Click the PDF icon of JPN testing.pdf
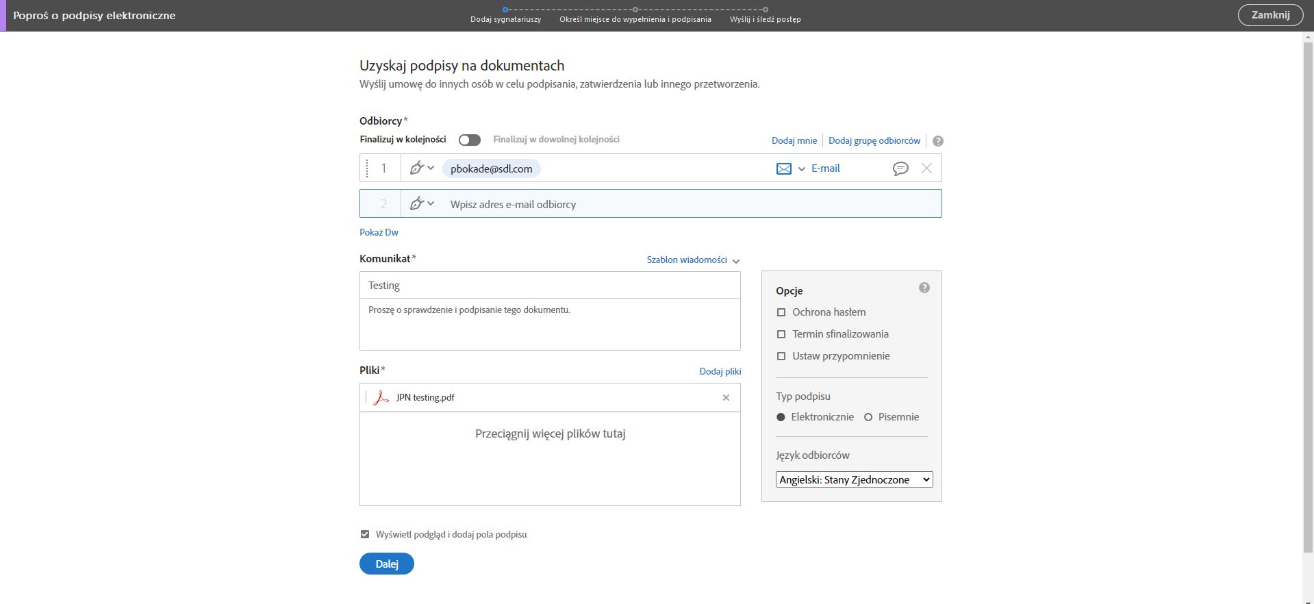This screenshot has height=604, width=1314. pyautogui.click(x=381, y=398)
